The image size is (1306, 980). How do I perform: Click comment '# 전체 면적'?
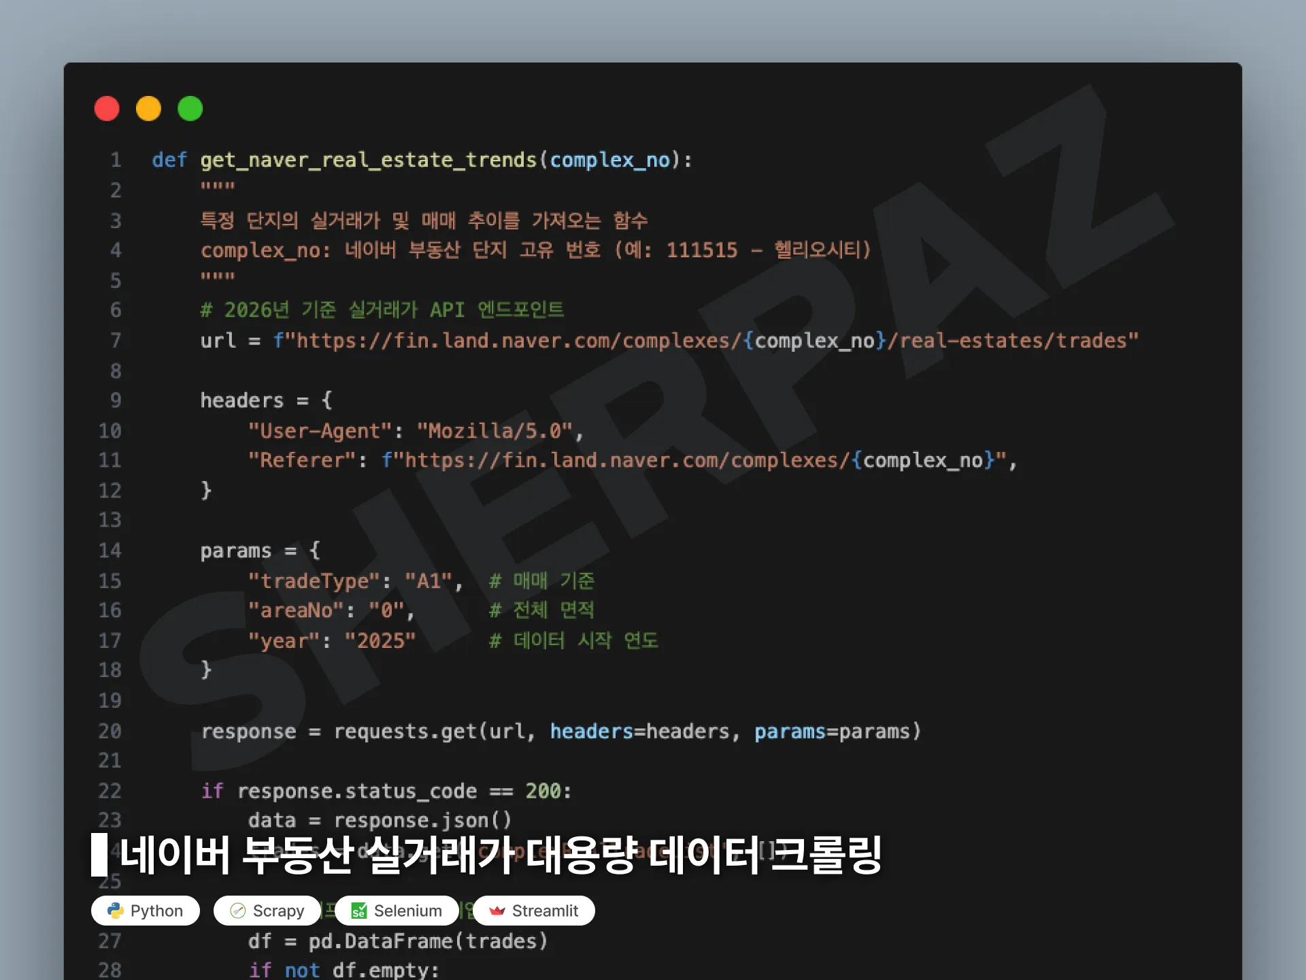tap(542, 610)
